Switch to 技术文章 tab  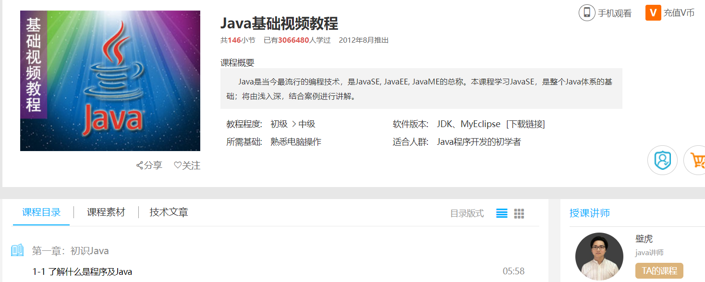(x=169, y=212)
